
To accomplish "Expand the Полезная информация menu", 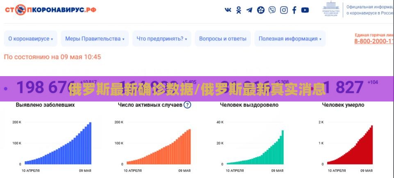I will [x=290, y=38].
